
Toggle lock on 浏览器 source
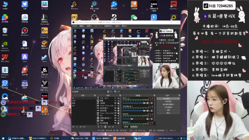pos(118,103)
